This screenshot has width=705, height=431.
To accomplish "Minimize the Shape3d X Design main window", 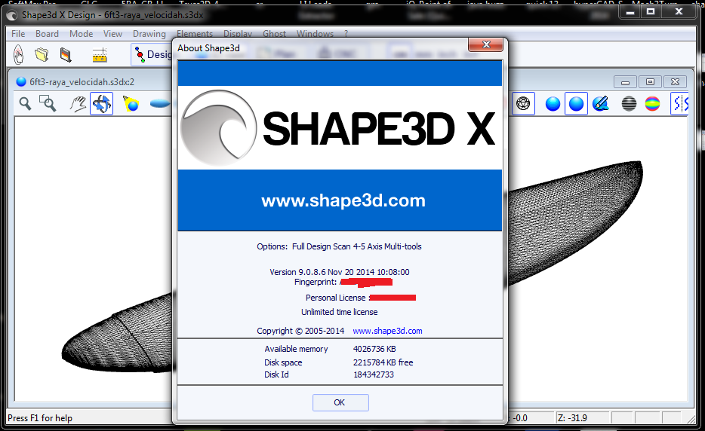I will [630, 11].
